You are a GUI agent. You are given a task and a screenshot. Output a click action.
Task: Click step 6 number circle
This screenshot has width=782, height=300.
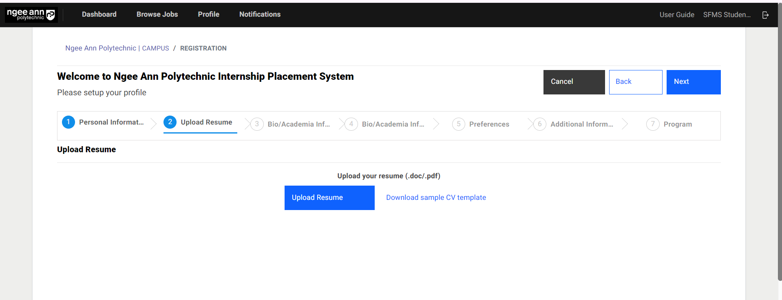[539, 124]
